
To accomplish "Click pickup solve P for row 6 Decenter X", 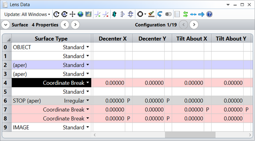I will (x=128, y=100).
